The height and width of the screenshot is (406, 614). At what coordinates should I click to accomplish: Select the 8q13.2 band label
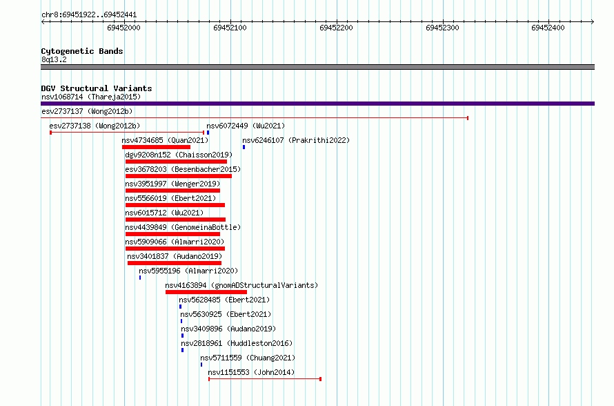[x=54, y=59]
